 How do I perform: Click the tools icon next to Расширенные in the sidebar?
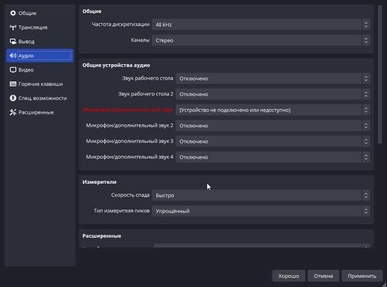click(13, 112)
